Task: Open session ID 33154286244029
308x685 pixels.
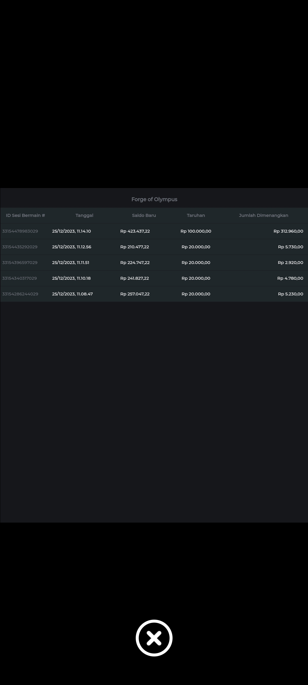Action: tap(20, 294)
